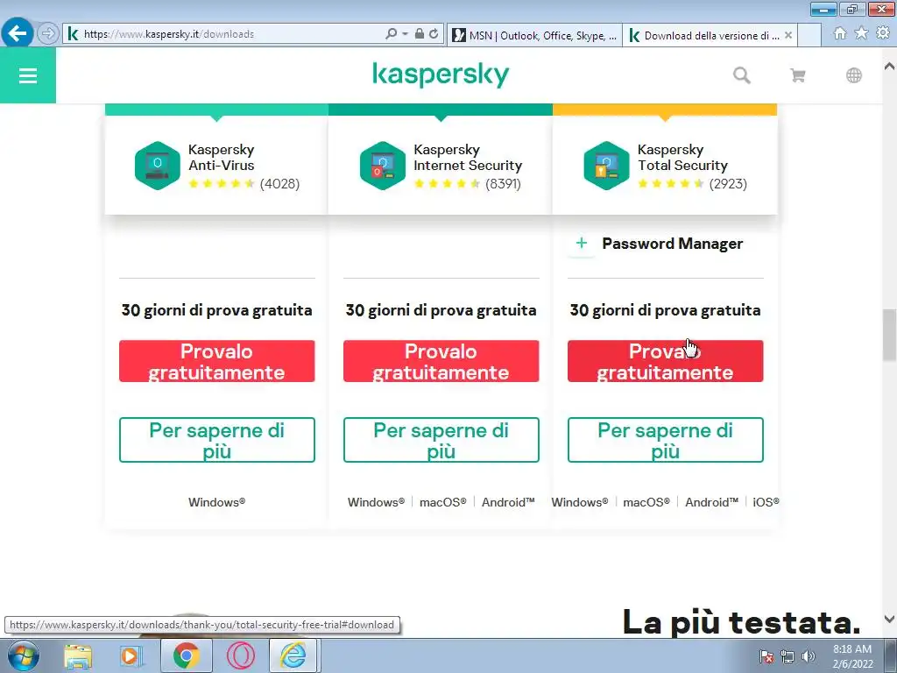
Task: Try Total Security with Provalo gratuitamente button
Action: [666, 361]
